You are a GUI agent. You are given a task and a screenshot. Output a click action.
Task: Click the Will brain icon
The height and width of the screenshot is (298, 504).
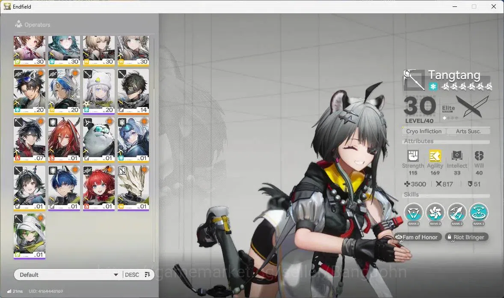point(479,156)
